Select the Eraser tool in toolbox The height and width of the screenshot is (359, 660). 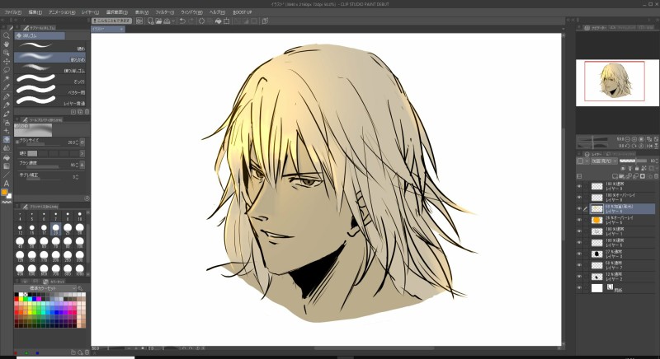(x=7, y=140)
